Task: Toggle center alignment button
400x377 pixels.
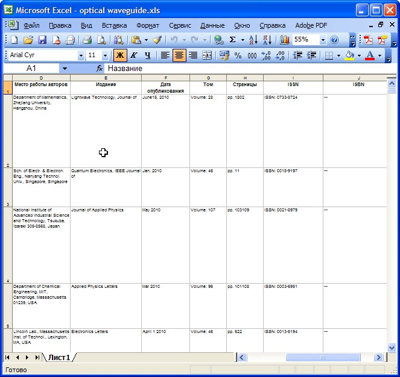Action: tap(179, 55)
